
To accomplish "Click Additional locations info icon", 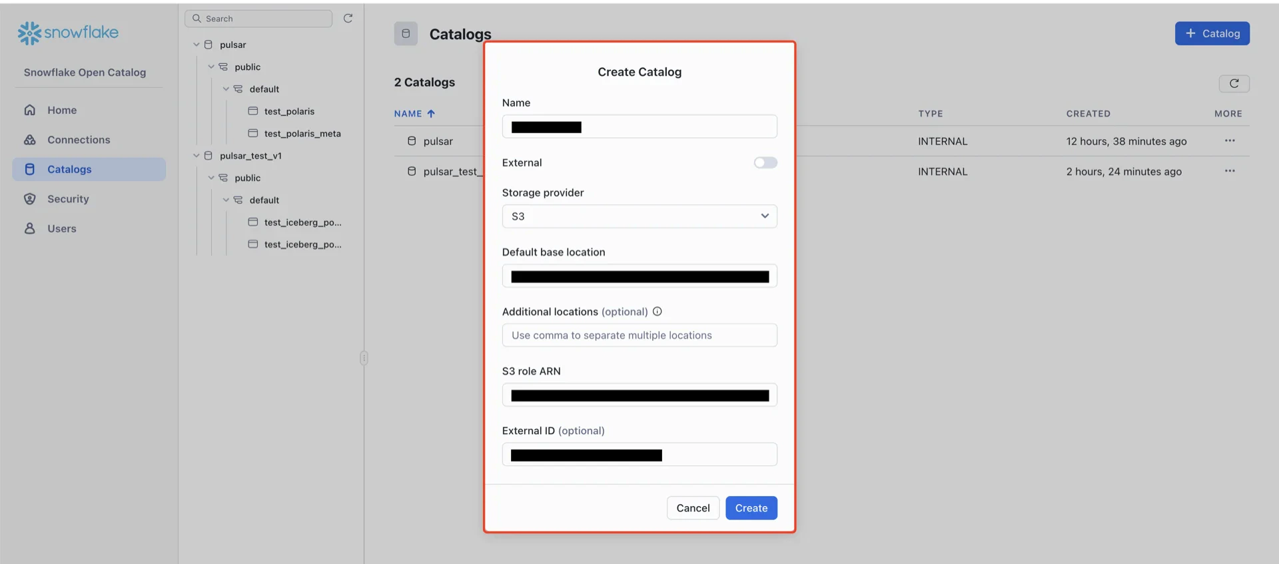I will [657, 312].
